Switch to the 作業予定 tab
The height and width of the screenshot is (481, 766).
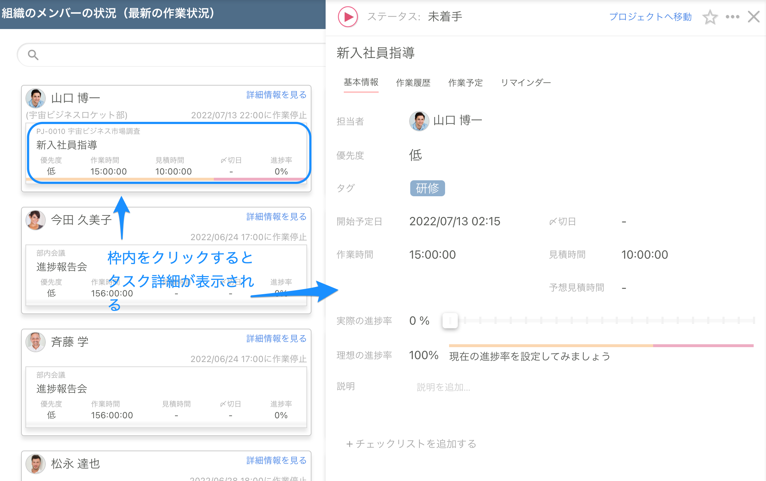coord(465,83)
